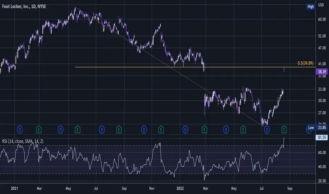The width and height of the screenshot is (329, 194).
Task: Open the USD currency label
Action: point(321,5)
